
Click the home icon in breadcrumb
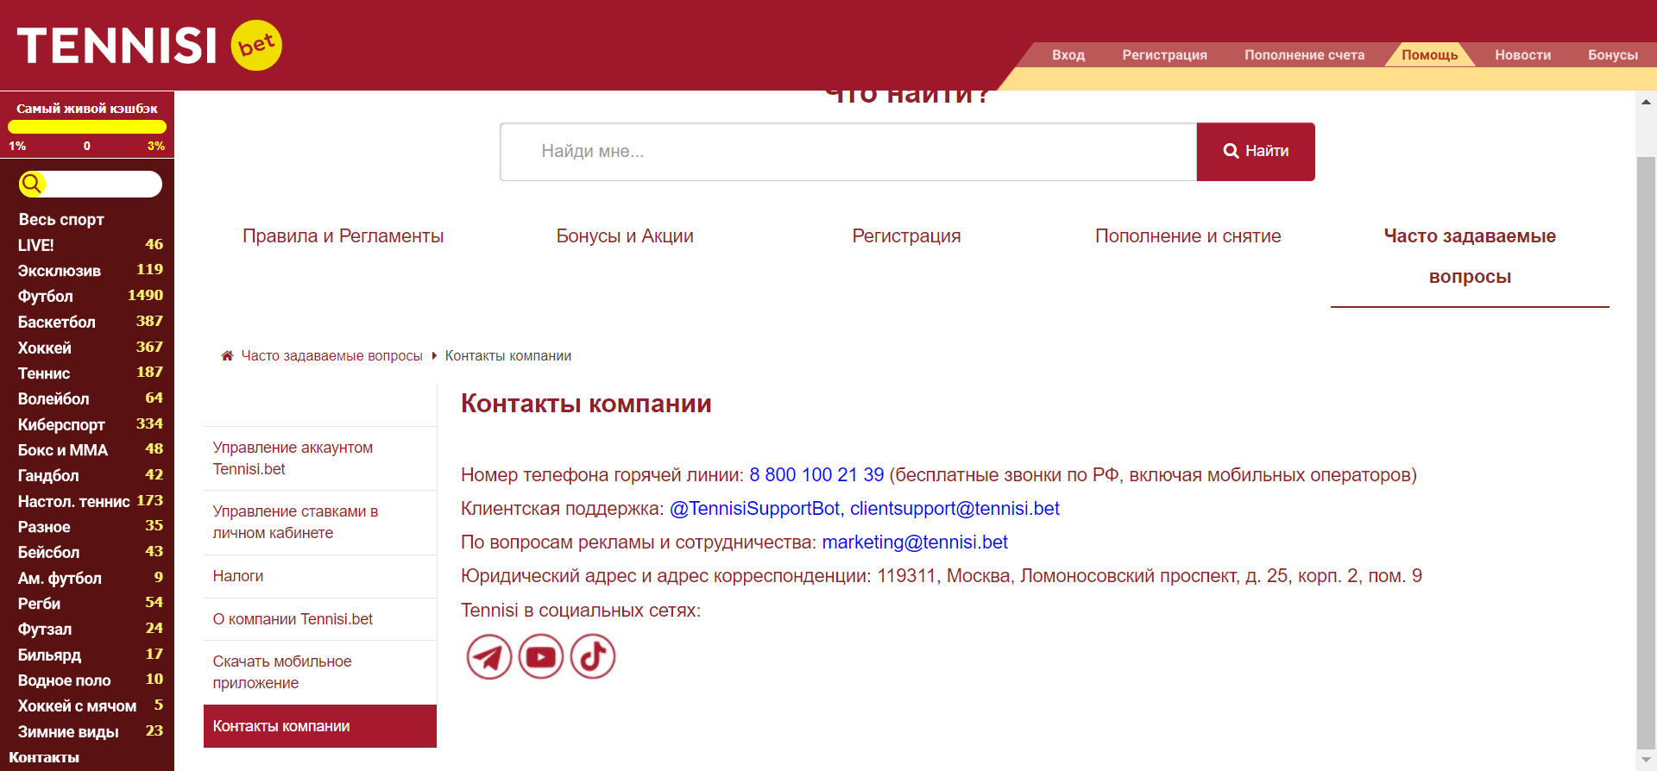227,355
